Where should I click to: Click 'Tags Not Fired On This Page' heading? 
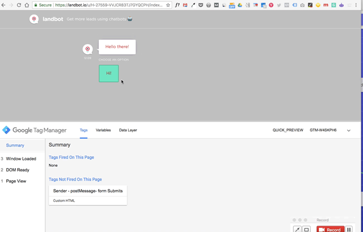[75, 180]
